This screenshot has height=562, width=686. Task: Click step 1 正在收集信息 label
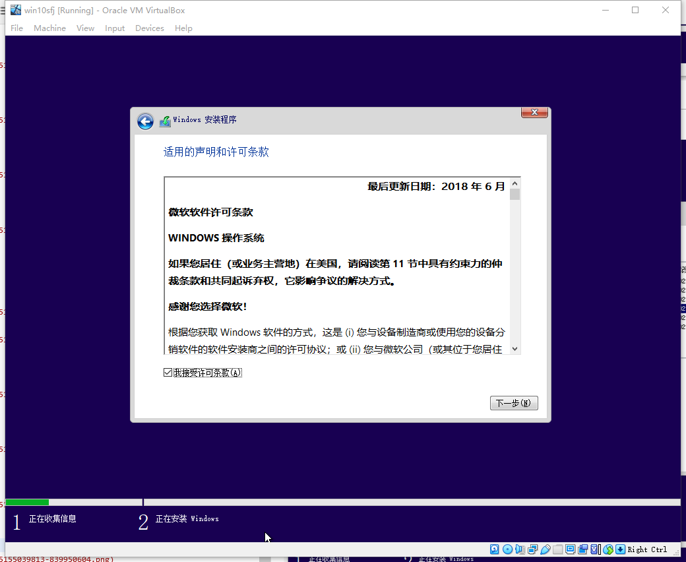pos(53,518)
